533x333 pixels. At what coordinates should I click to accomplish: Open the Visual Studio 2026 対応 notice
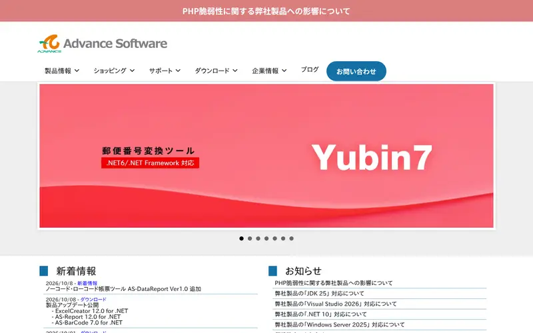pos(336,304)
